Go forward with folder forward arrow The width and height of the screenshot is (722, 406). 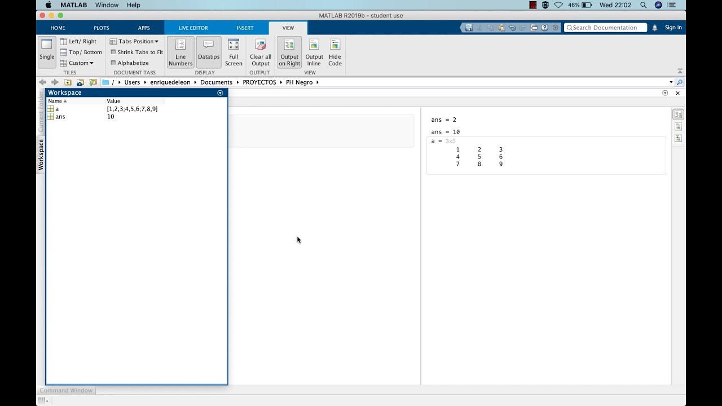pyautogui.click(x=55, y=82)
